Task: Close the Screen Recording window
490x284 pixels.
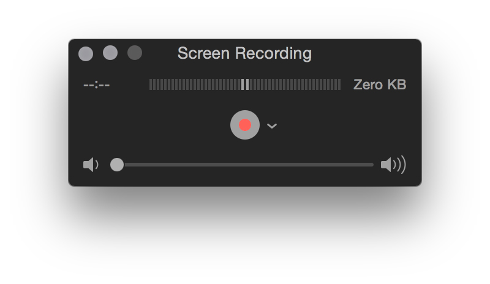Action: (86, 53)
